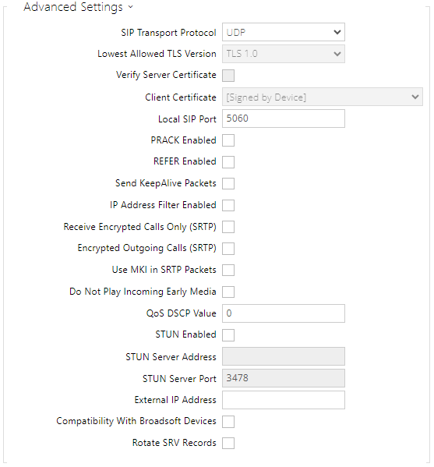Image resolution: width=434 pixels, height=467 pixels.
Task: Check Compatibility With Broadsoft Devices
Action: click(x=228, y=422)
